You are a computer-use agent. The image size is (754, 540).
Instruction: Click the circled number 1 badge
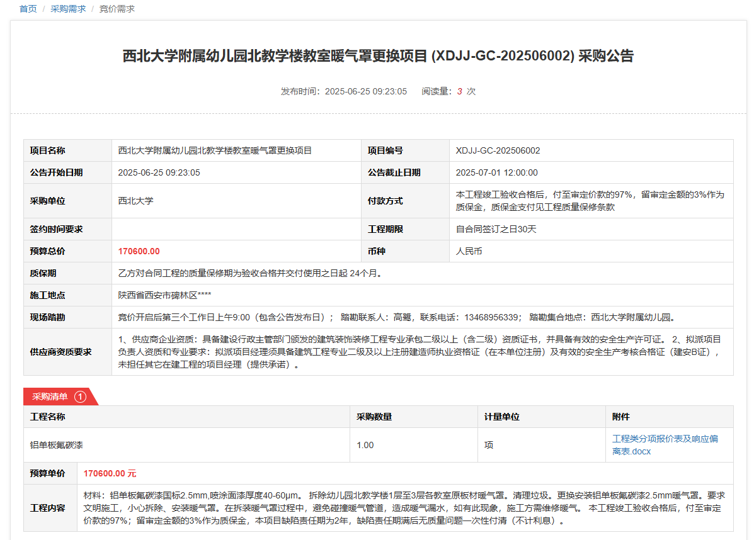80,397
